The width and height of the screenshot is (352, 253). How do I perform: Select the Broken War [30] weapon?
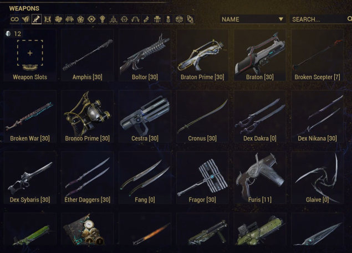(x=30, y=116)
